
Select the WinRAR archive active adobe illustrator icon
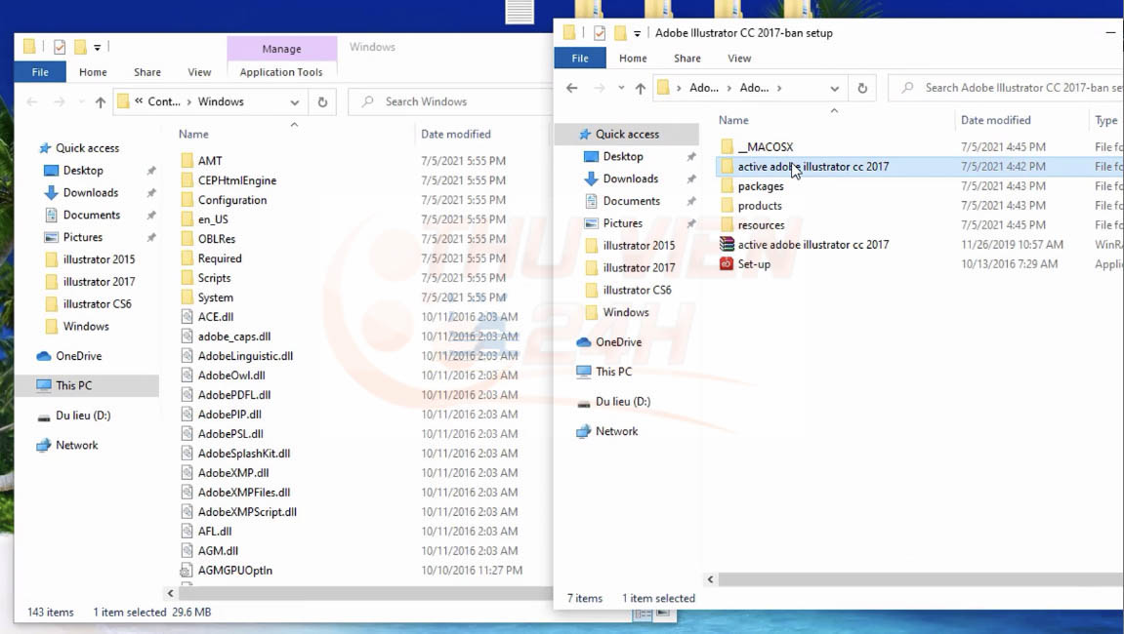coord(727,244)
